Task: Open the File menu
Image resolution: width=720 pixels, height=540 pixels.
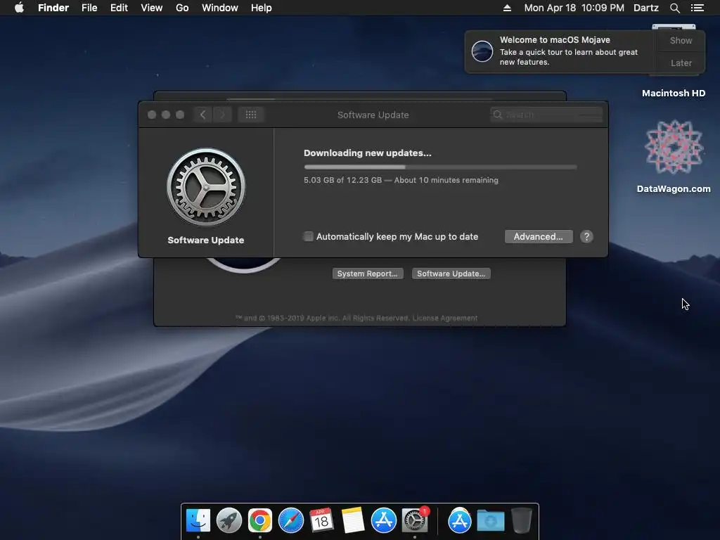Action: [89, 8]
